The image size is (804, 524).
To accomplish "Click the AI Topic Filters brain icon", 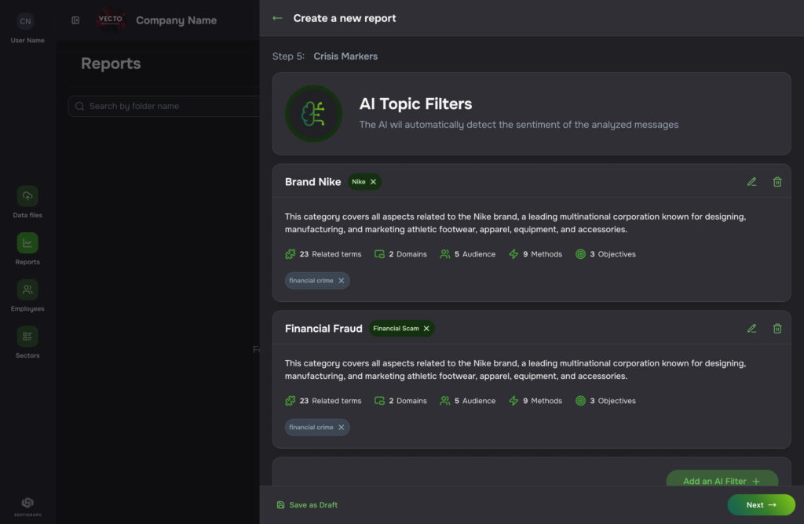I will (x=313, y=114).
